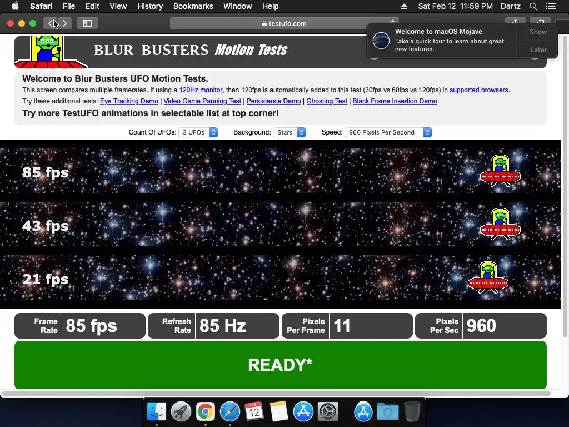The height and width of the screenshot is (427, 569).
Task: Open the Help menu
Action: pos(271,6)
